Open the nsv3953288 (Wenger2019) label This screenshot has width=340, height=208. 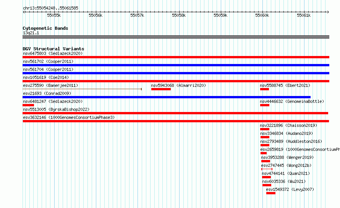[x=287, y=157]
